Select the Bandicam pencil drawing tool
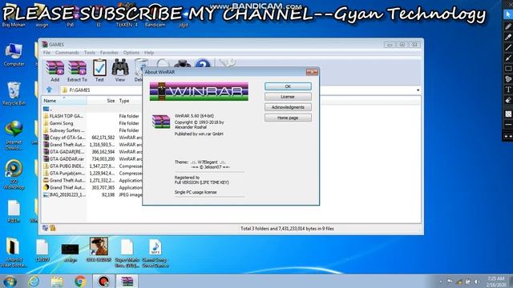Image resolution: width=513 pixels, height=288 pixels. [x=507, y=26]
